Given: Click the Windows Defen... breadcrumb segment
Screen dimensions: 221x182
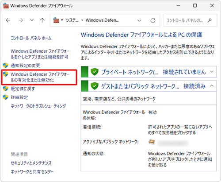Looking at the screenshot, I should pyautogui.click(x=102, y=20).
